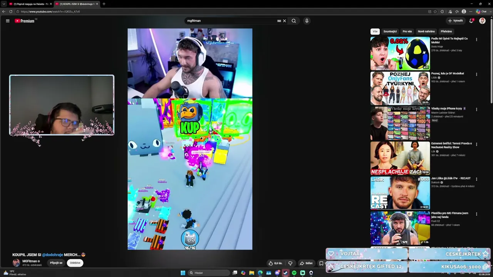The height and width of the screenshot is (277, 493).
Task: Open video title 'Poznej, kdo je OF Modelka!'
Action: click(448, 73)
